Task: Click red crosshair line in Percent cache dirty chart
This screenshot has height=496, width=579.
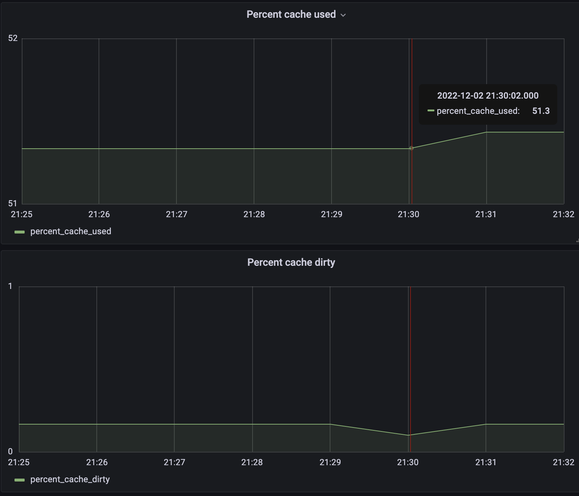Action: click(x=411, y=363)
